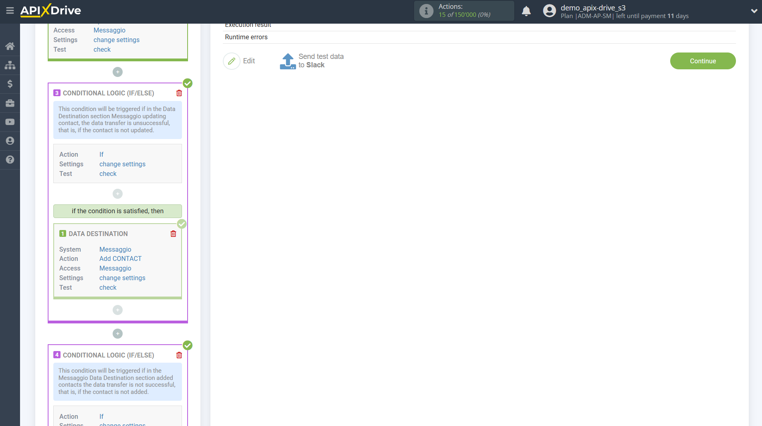This screenshot has height=426, width=762.
Task: Click checkmark on Add CONTACT destination
Action: [x=182, y=224]
